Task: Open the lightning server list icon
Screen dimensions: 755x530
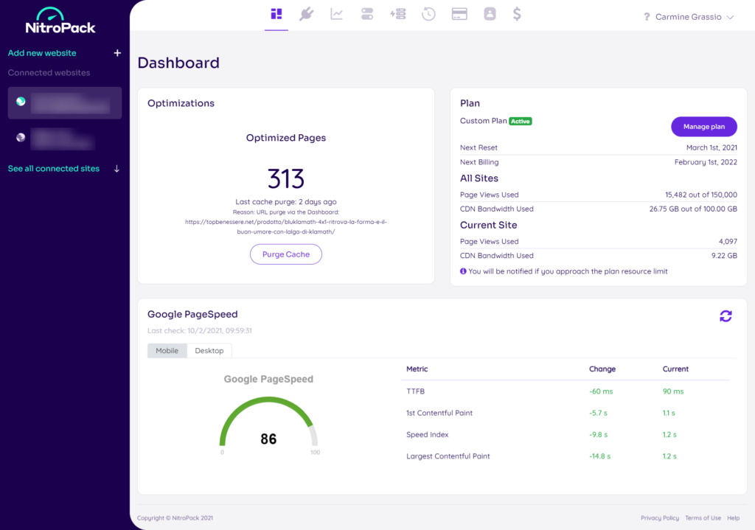Action: coord(397,14)
